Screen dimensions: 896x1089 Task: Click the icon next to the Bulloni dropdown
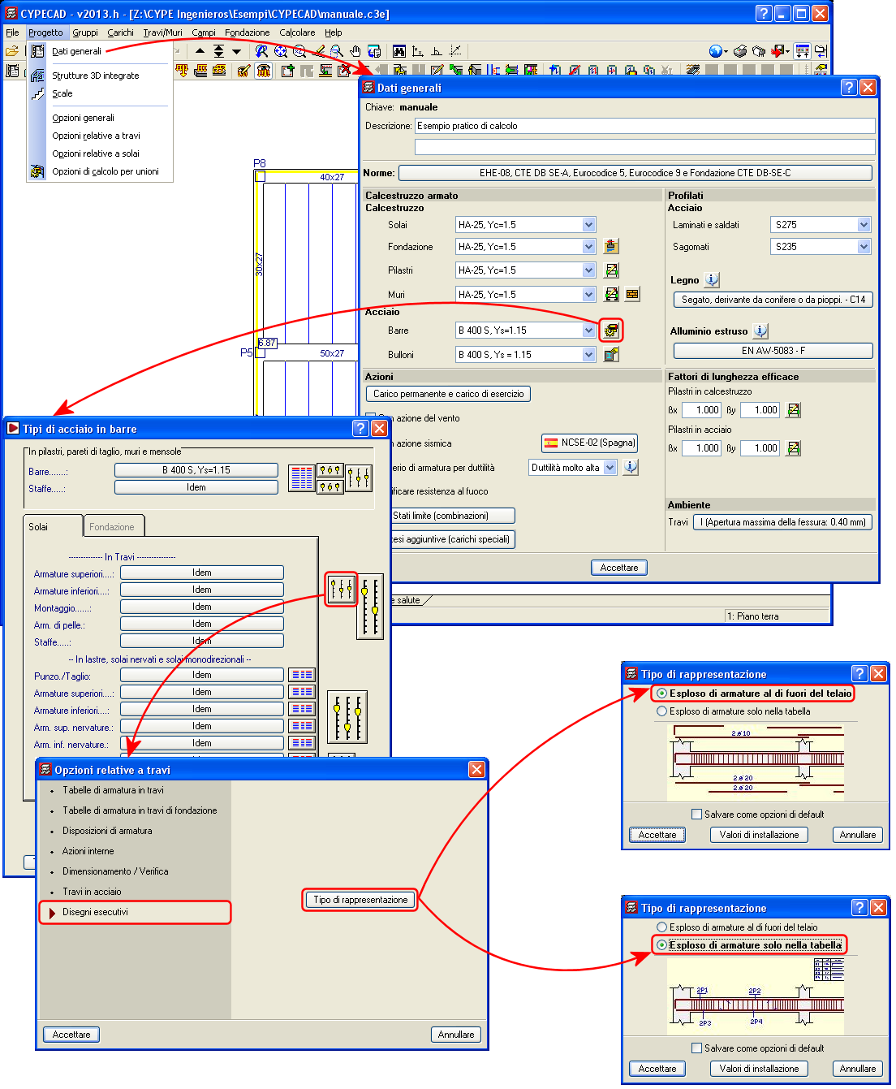[x=612, y=354]
